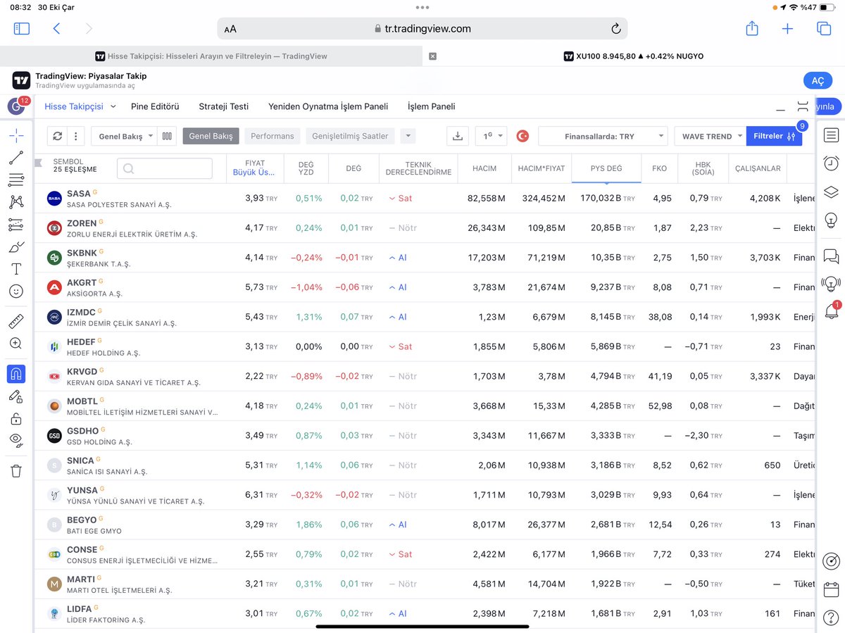Image resolution: width=845 pixels, height=633 pixels.
Task: Open the notifications bell icon
Action: (831, 312)
